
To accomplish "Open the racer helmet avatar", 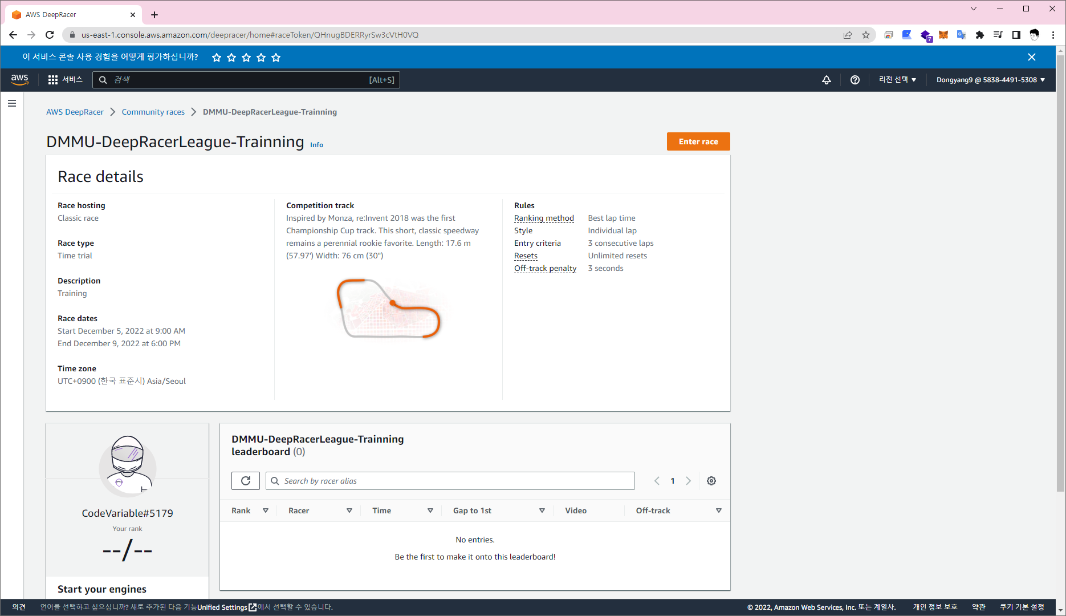I will (127, 467).
